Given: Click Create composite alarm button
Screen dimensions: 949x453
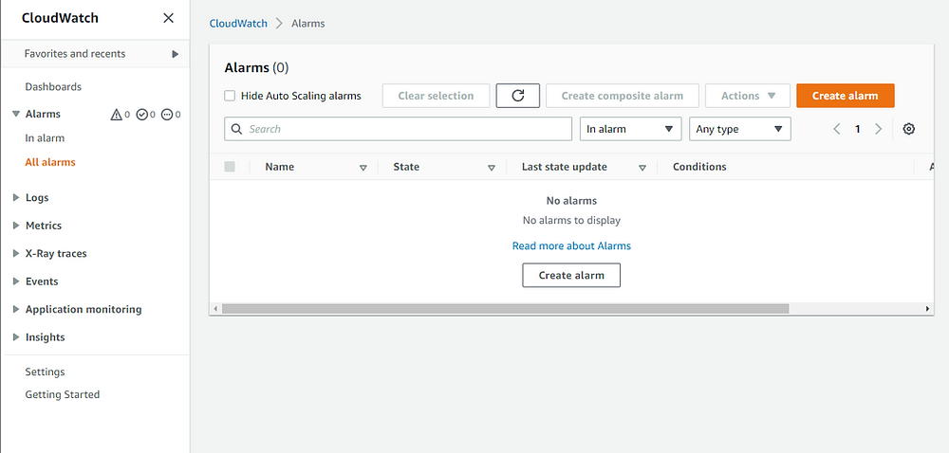Looking at the screenshot, I should coord(623,96).
